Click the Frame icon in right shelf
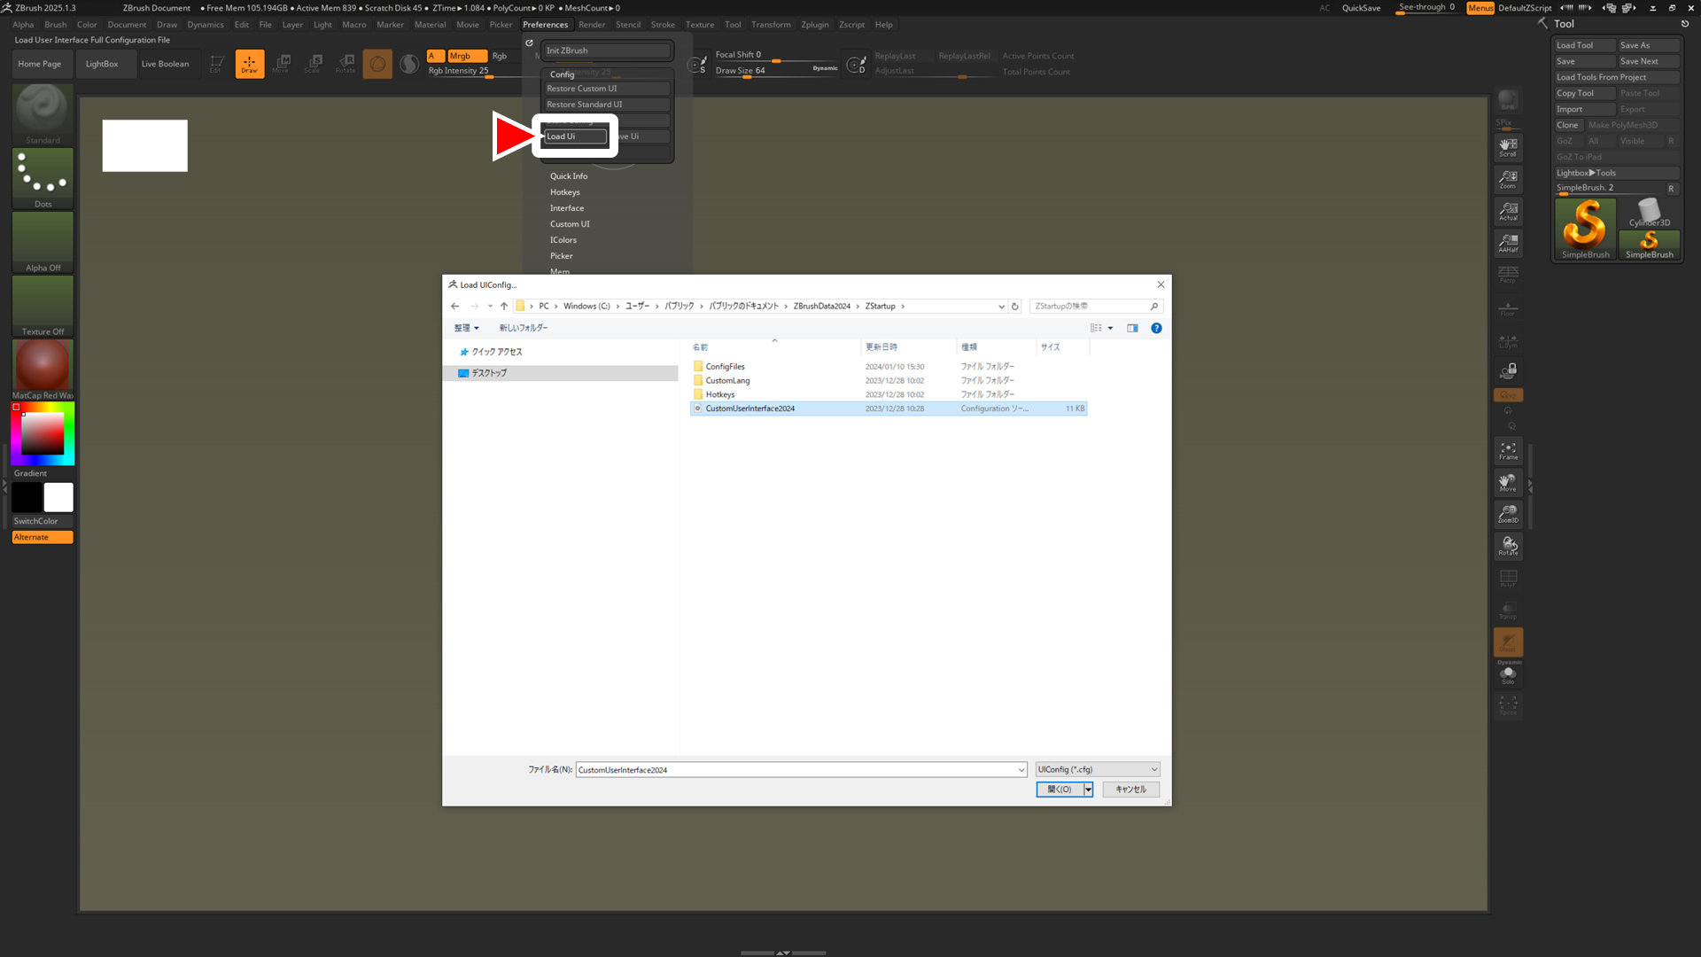1701x957 pixels. 1508,450
